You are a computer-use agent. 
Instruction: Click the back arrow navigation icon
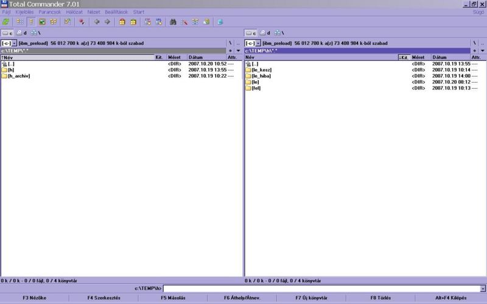(x=96, y=22)
